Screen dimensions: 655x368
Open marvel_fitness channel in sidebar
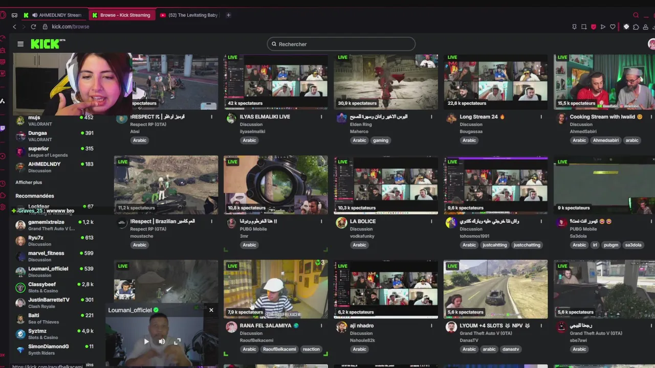coord(54,256)
